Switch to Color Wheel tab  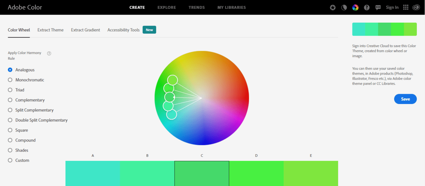point(19,30)
